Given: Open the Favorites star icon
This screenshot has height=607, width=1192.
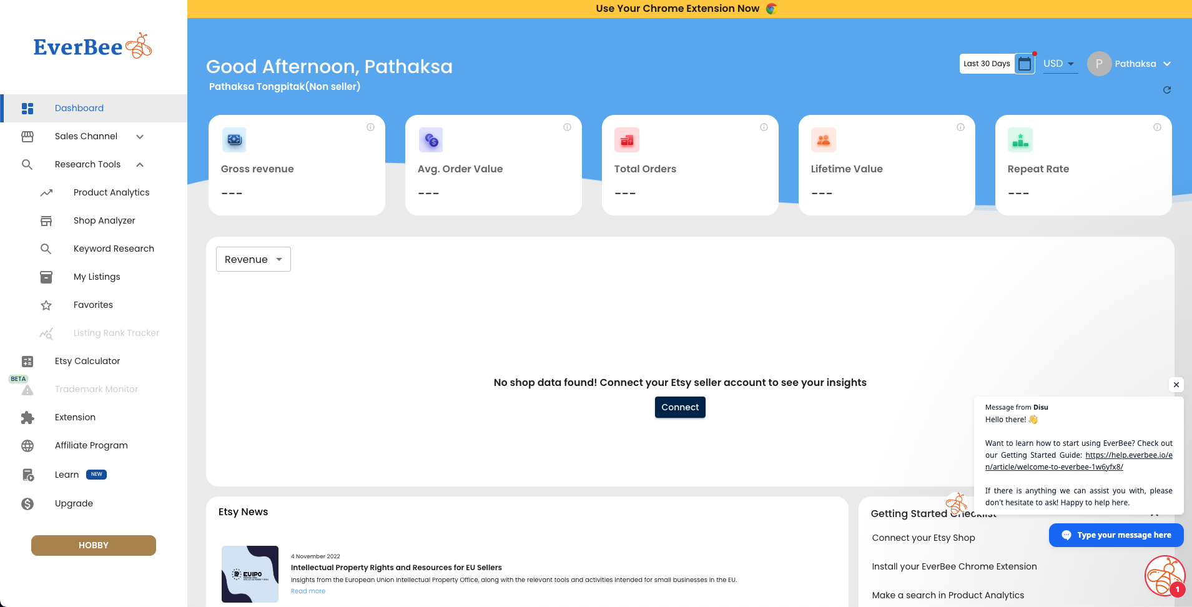Looking at the screenshot, I should [x=46, y=305].
